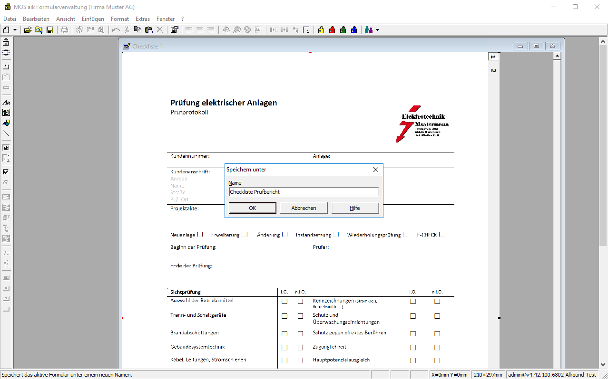This screenshot has width=608, height=379.
Task: Tick the i.O. checkbox for Brandabschottungen
Action: [x=284, y=334]
